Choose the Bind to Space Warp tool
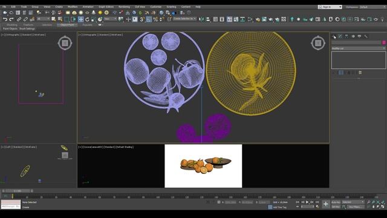The width and height of the screenshot is (387, 218). (x=32, y=19)
